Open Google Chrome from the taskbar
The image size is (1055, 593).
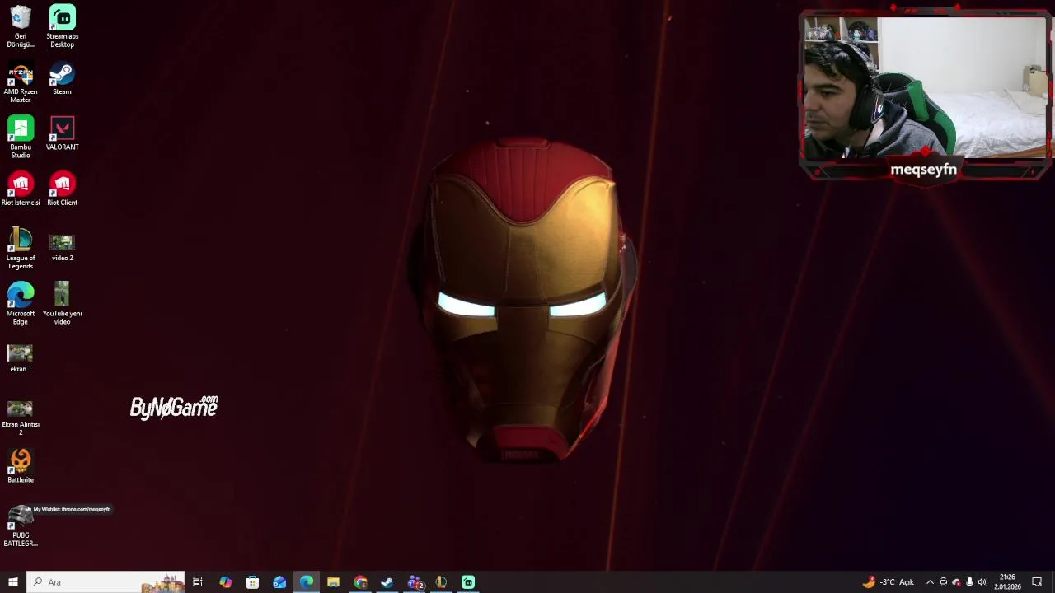point(360,582)
